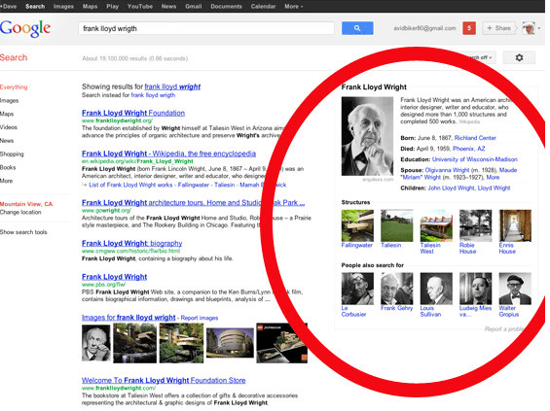Open Frank Lloyd Wright biography result
The image size is (550, 411).
(x=131, y=243)
